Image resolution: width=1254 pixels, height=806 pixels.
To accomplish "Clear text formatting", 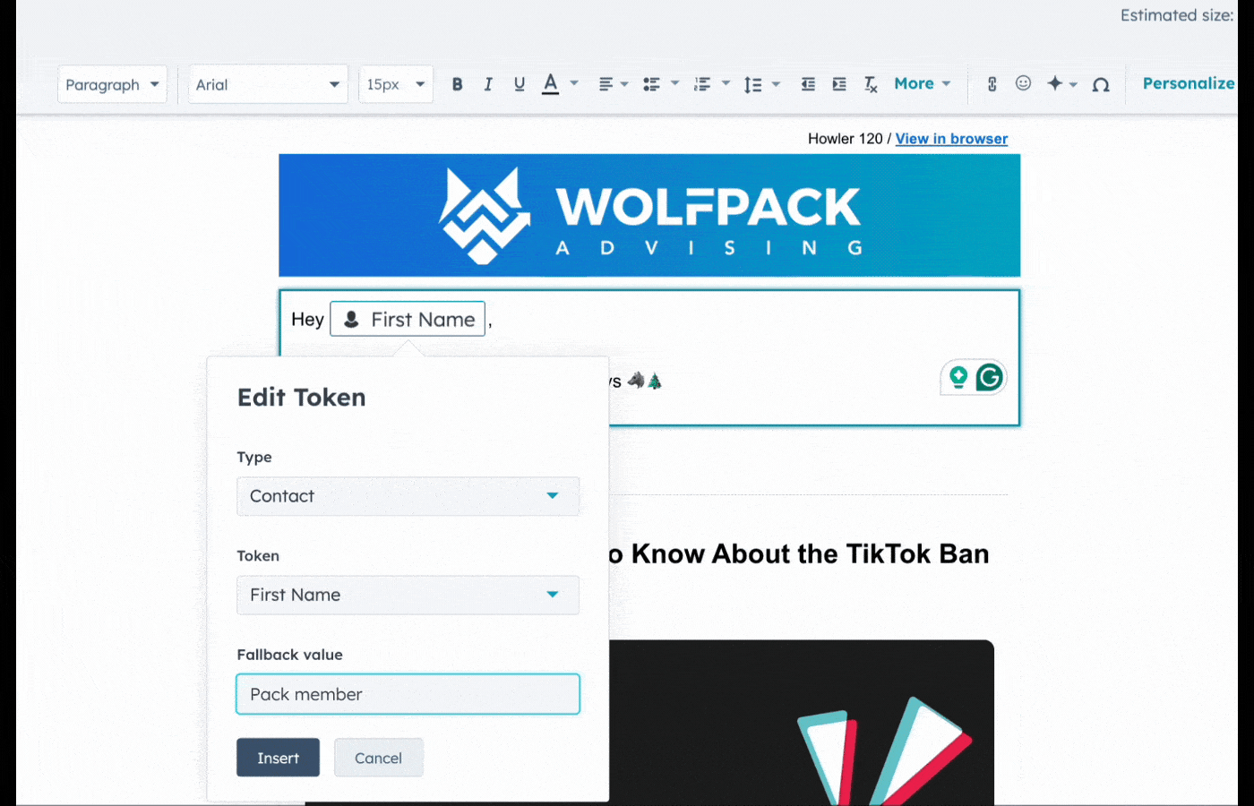I will coord(871,84).
